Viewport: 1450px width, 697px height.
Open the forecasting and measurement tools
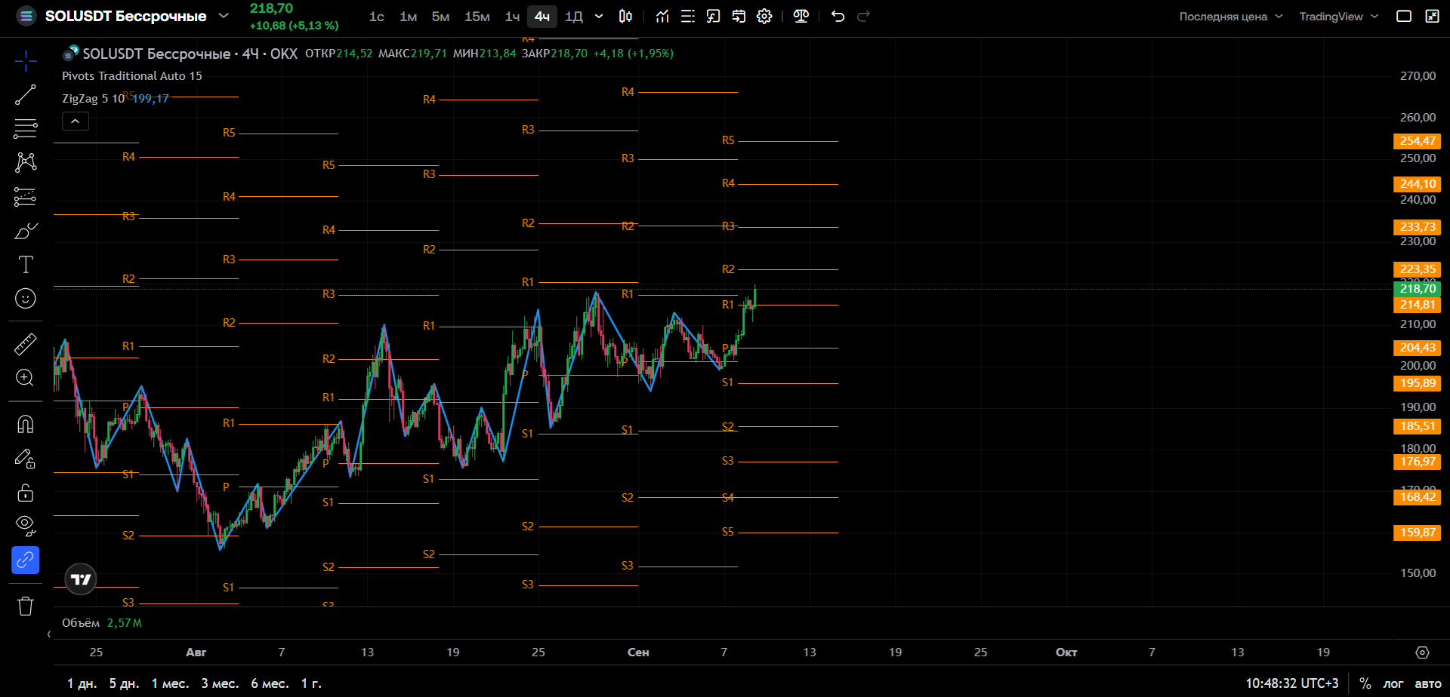coord(26,197)
